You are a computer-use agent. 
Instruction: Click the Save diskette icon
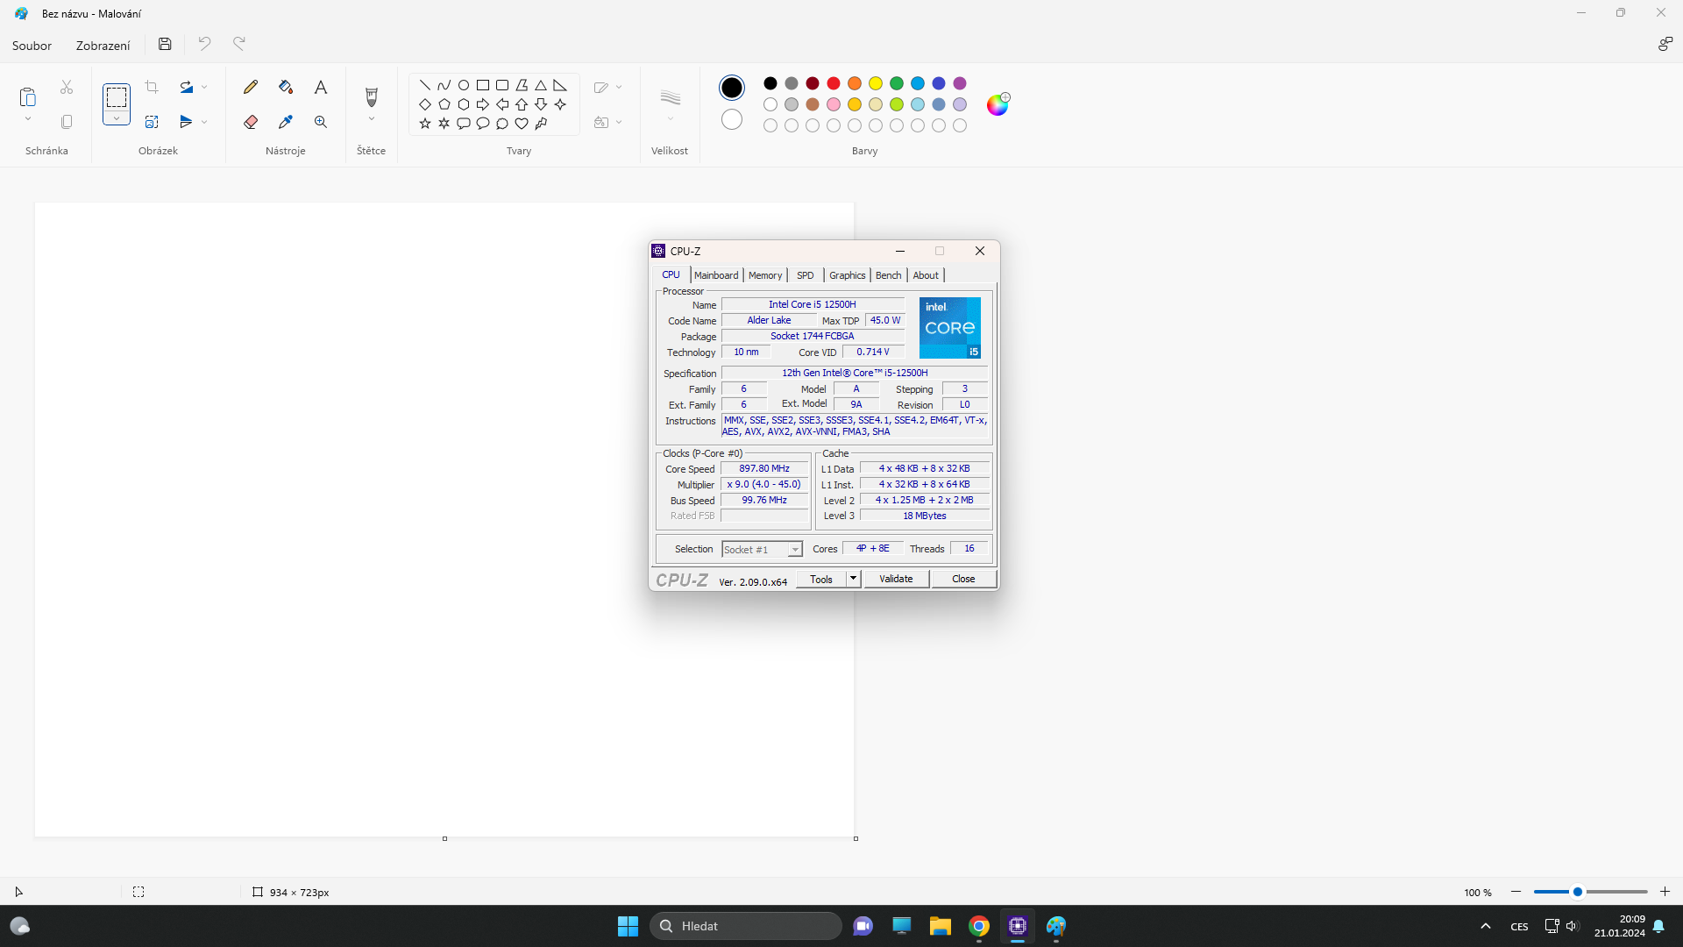(x=165, y=44)
